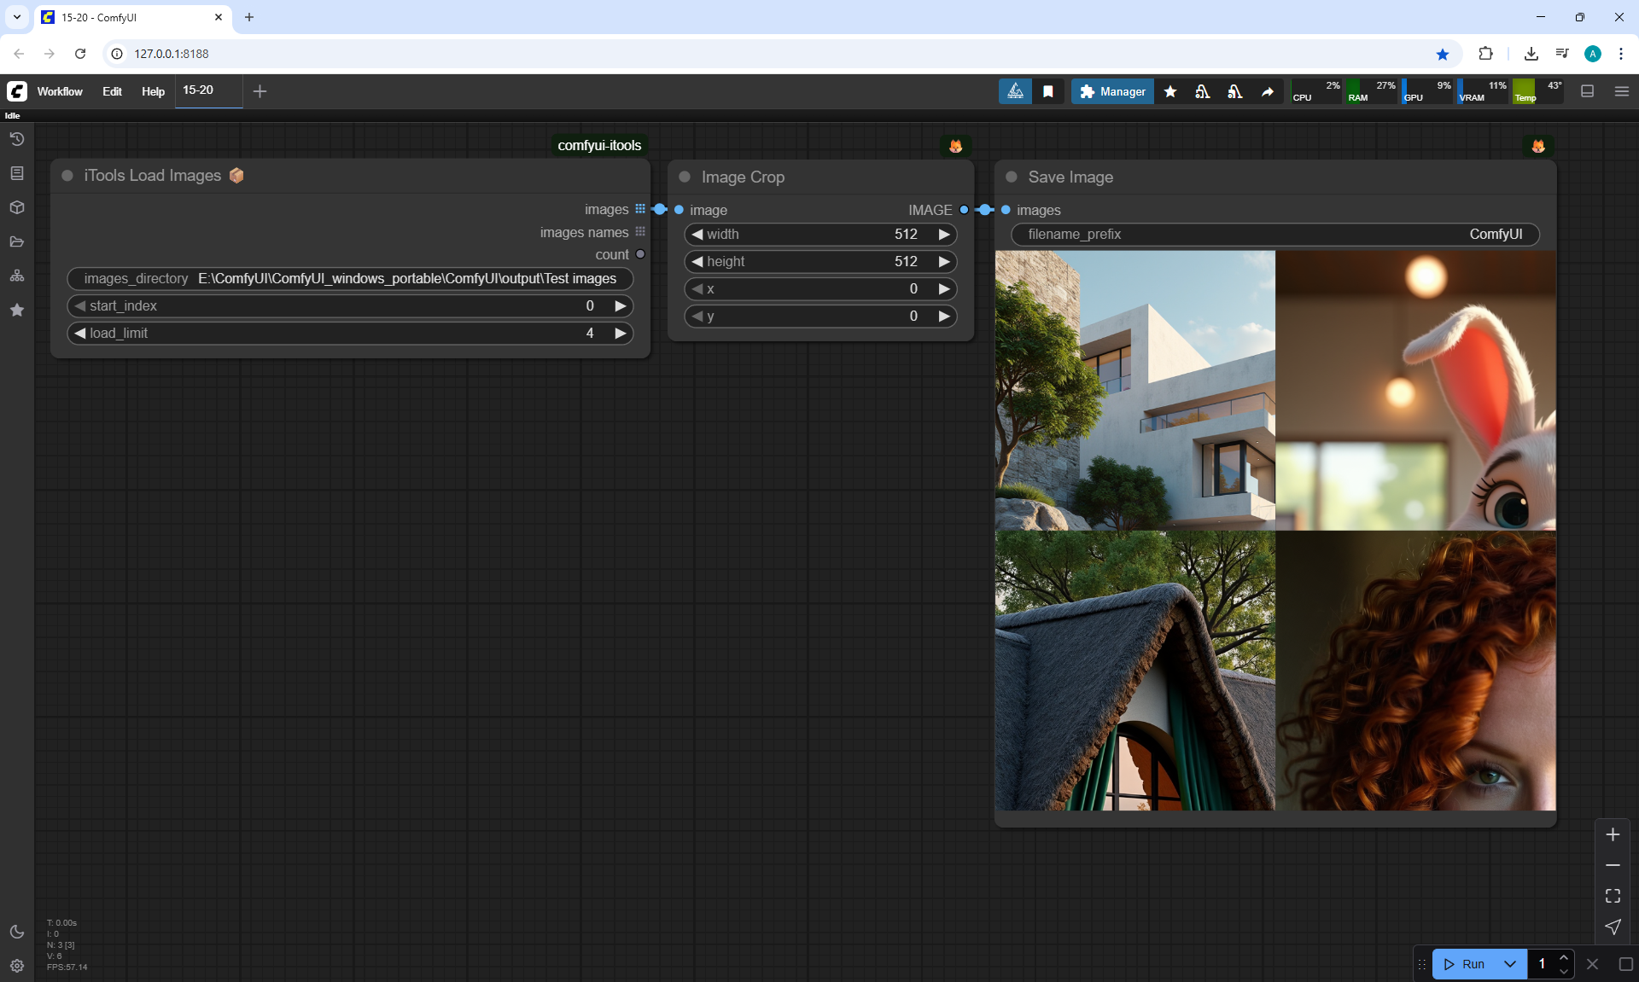Open the Edit menu
1639x982 pixels.
tap(112, 91)
